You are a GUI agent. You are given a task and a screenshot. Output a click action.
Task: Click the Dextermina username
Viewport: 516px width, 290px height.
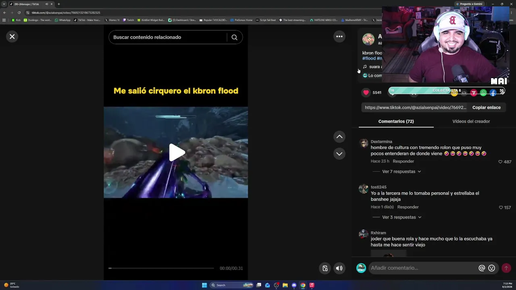click(381, 142)
